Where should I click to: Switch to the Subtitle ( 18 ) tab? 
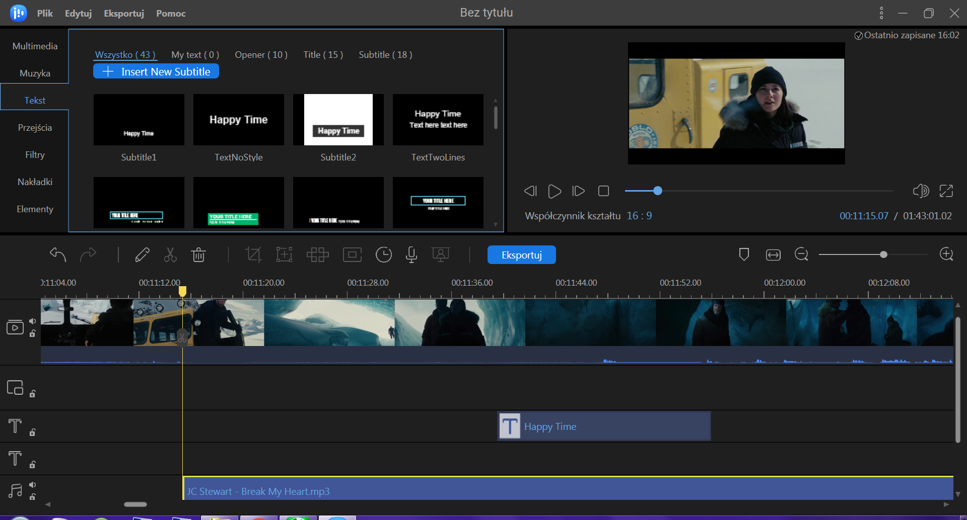point(385,55)
